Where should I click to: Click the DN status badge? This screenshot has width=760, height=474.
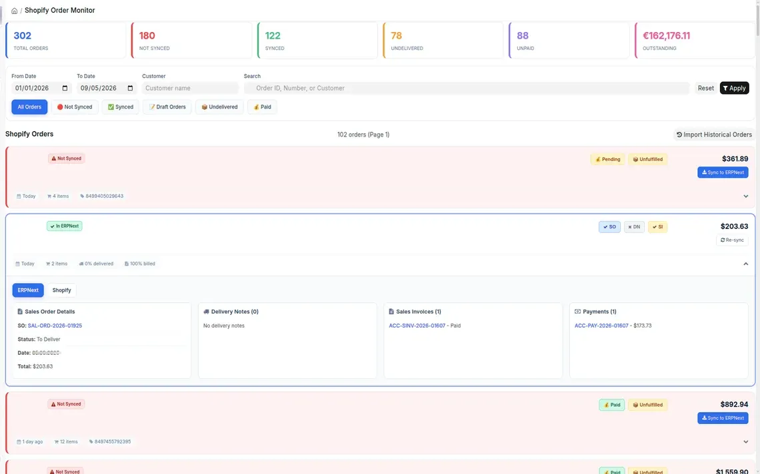click(x=634, y=226)
